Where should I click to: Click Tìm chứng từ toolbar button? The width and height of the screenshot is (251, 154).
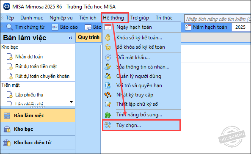click(25, 27)
